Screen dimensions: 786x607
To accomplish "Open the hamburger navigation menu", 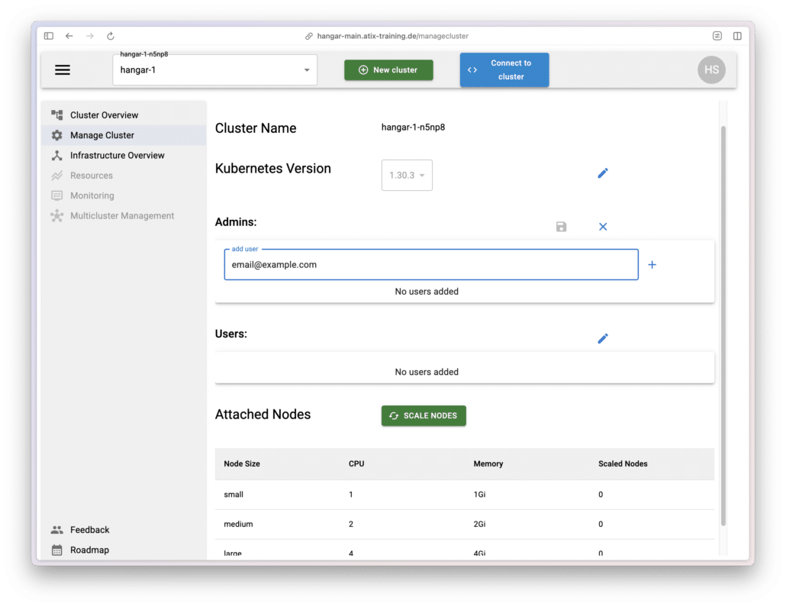I will click(x=63, y=70).
